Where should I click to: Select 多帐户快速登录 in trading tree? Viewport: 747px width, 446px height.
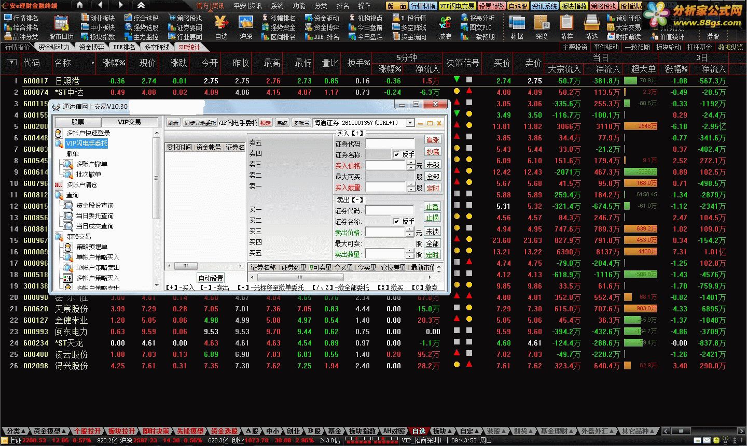(83, 133)
